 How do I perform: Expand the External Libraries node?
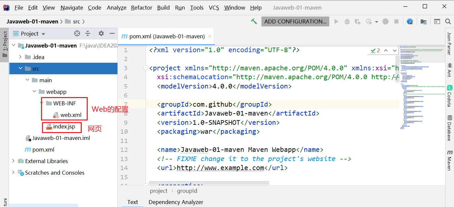point(13,161)
